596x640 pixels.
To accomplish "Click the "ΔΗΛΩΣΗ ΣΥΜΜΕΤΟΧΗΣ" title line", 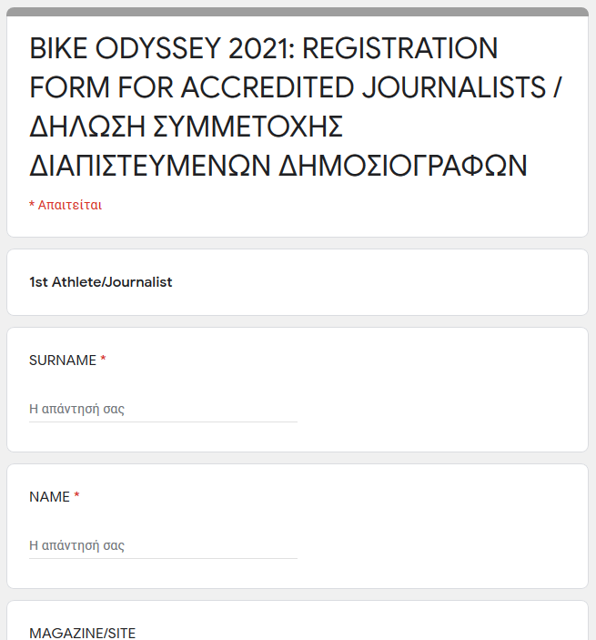I will tap(186, 127).
